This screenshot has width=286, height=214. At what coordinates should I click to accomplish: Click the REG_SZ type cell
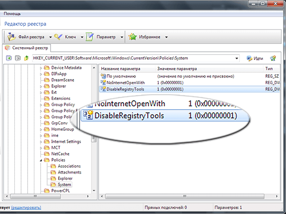point(272,76)
